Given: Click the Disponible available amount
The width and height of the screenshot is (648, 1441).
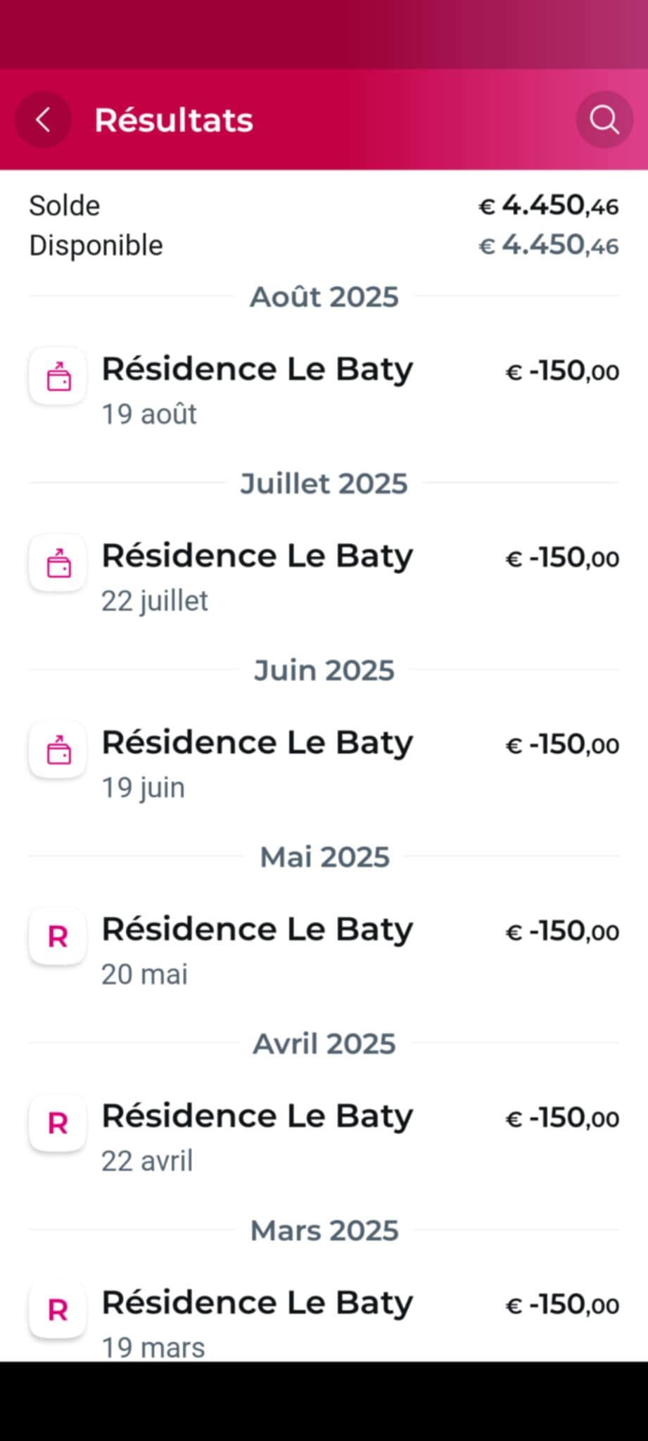Looking at the screenshot, I should [549, 245].
